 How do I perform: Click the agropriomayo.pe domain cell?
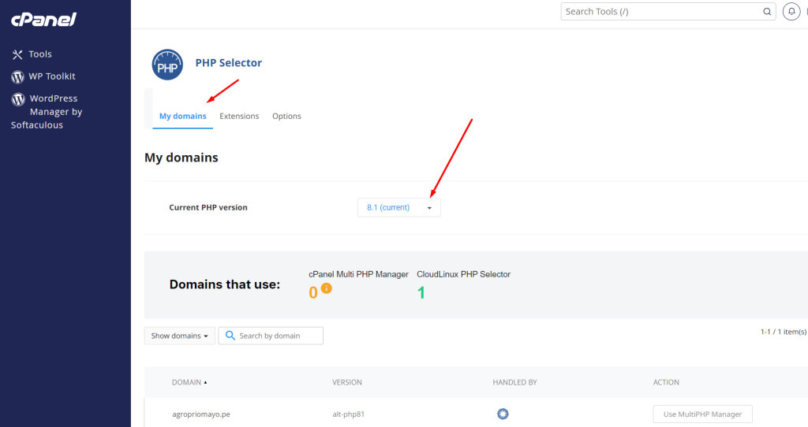pyautogui.click(x=201, y=414)
